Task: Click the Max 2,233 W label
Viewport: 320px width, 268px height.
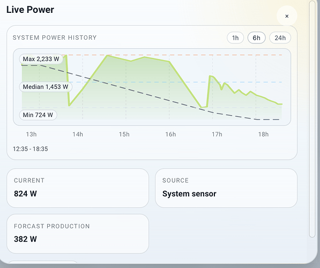Action: 41,59
